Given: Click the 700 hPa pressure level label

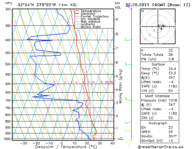Looking at the screenshot, I should tap(9, 101).
